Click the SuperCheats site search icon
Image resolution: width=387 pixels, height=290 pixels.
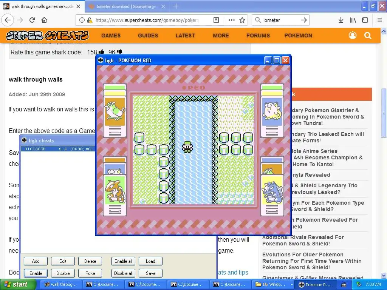[368, 35]
